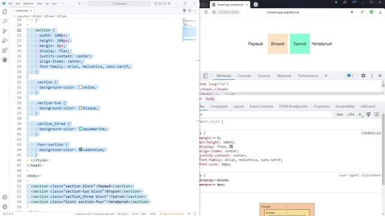The width and height of the screenshot is (385, 216).
Task: Open the Source Control view
Action: click(x=5, y=31)
